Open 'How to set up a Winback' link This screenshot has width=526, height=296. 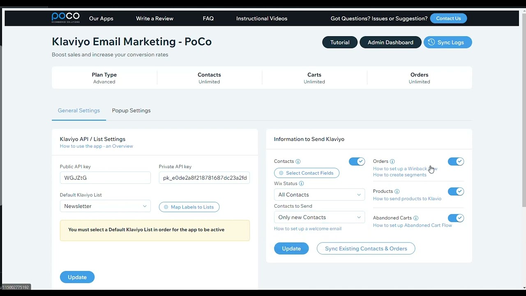(x=405, y=169)
